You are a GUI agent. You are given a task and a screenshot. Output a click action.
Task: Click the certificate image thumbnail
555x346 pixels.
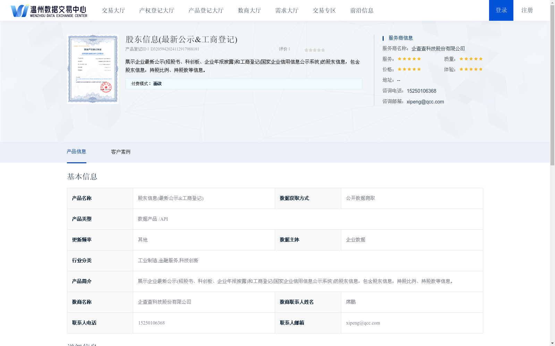(92, 69)
